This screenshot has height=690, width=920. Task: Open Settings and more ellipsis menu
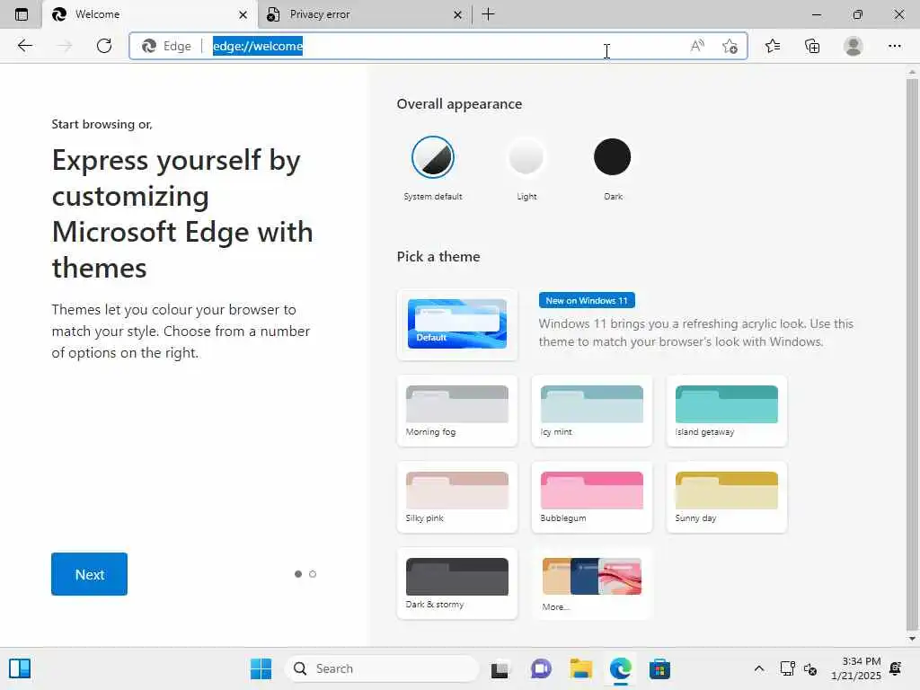[894, 46]
